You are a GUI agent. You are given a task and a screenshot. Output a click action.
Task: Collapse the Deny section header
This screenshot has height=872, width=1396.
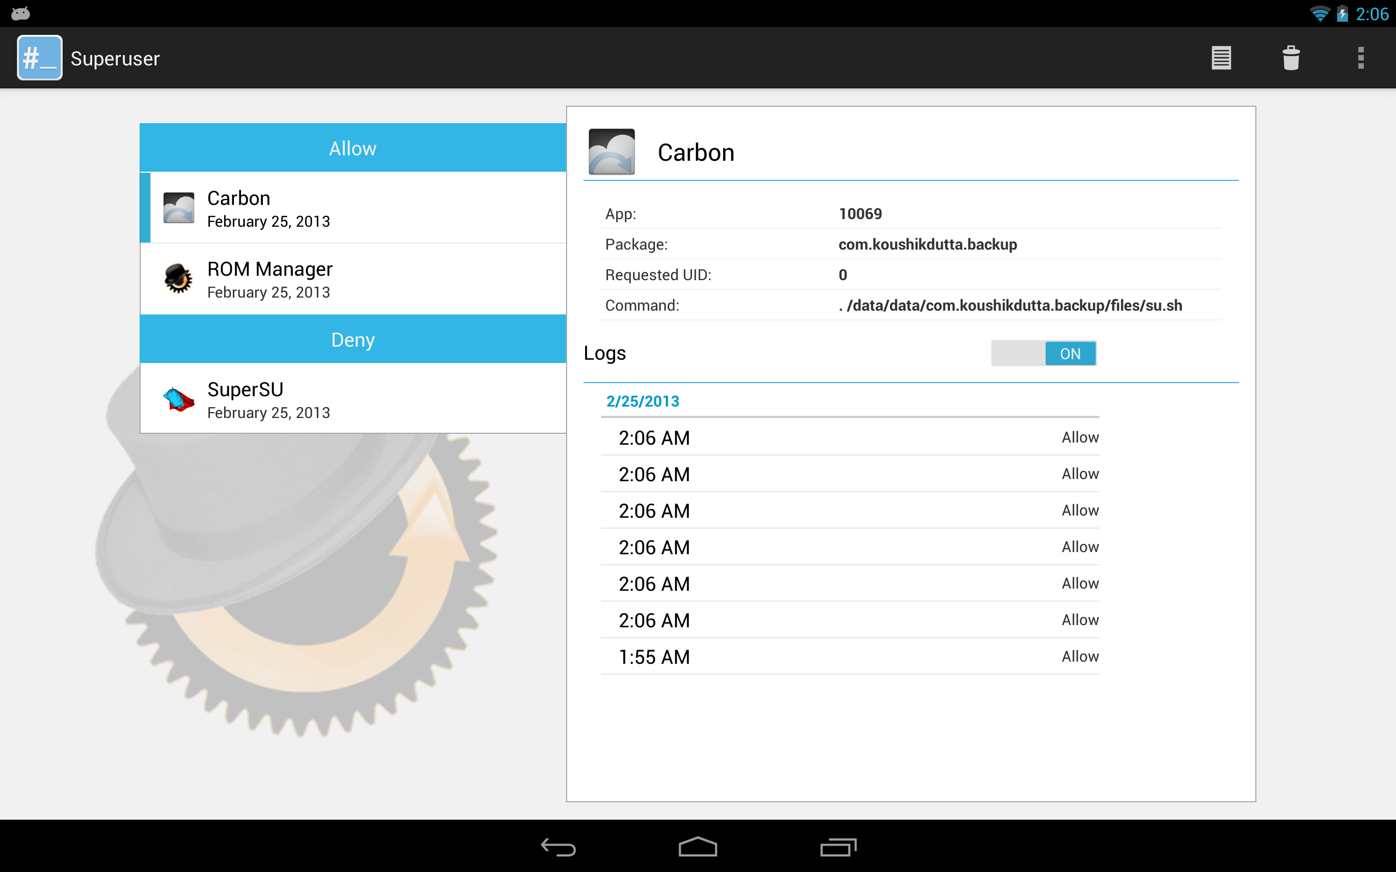pos(352,340)
